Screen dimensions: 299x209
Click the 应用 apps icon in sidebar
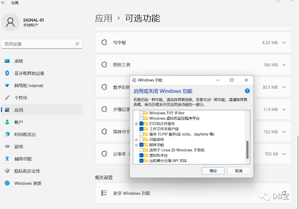pos(7,110)
